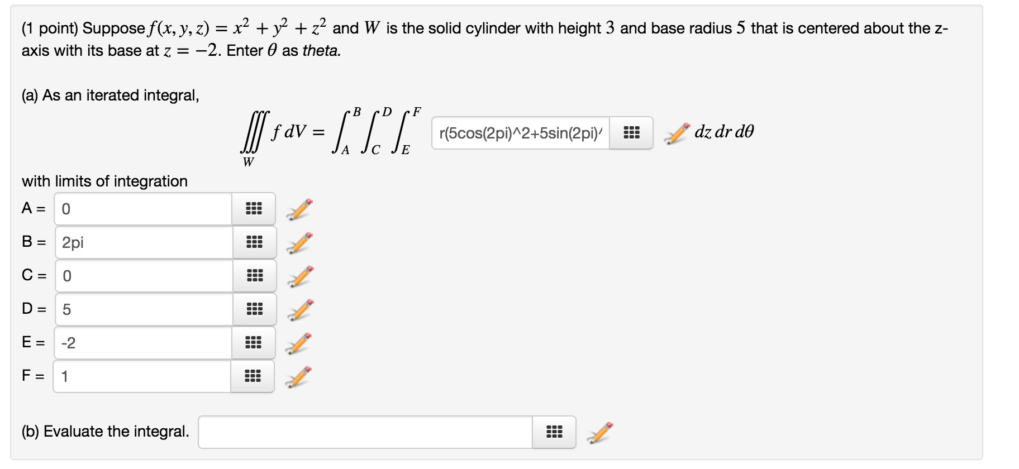Open equation editor grid for limit D
Image resolution: width=1019 pixels, height=469 pixels.
click(254, 309)
